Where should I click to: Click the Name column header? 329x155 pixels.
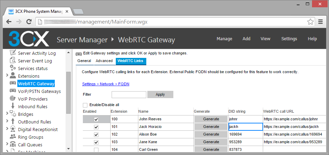coord(144,111)
